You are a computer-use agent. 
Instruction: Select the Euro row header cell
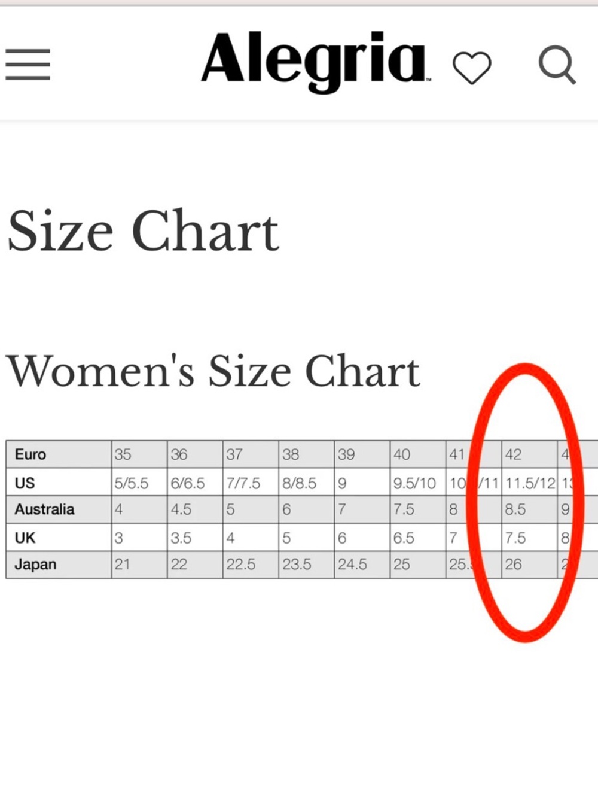tap(59, 454)
